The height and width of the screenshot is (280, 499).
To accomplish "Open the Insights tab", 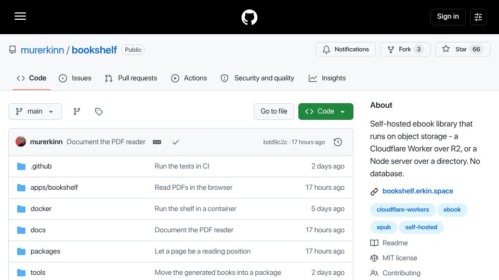I will [327, 78].
